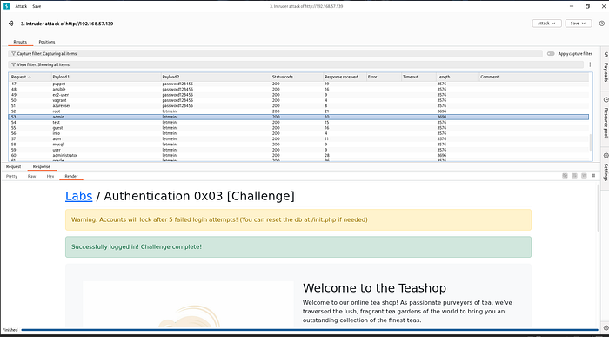The height and width of the screenshot is (337, 609).
Task: Sort by Length column header
Action: tap(458, 77)
